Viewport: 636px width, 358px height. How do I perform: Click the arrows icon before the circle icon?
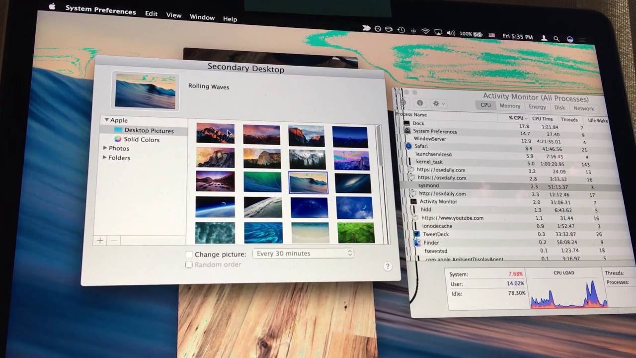click(x=366, y=28)
